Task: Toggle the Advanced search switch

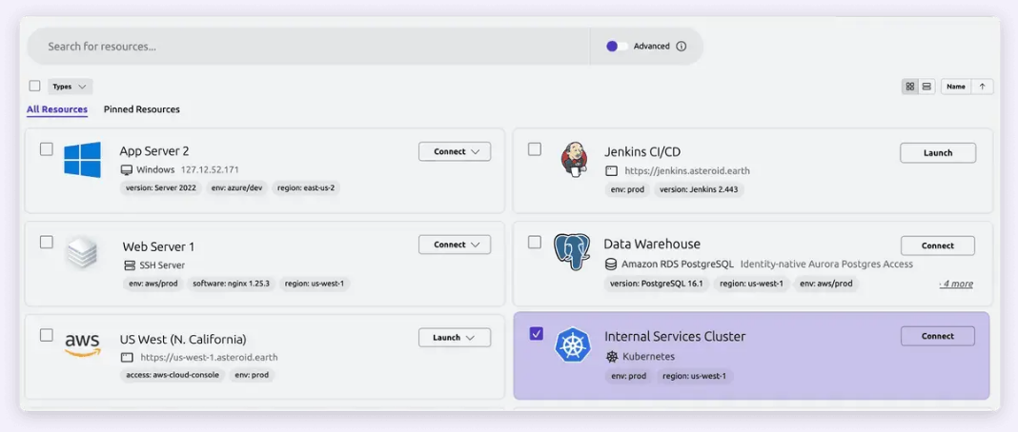Action: [x=617, y=46]
